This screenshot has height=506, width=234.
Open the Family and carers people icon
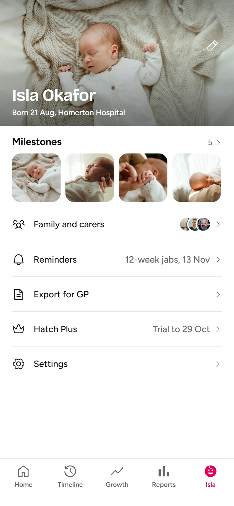[x=19, y=224]
